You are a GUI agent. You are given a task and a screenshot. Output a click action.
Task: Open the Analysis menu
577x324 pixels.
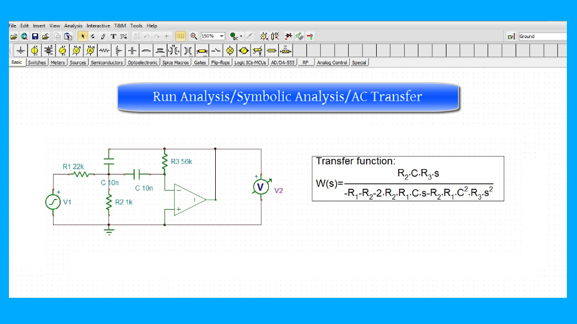[73, 26]
